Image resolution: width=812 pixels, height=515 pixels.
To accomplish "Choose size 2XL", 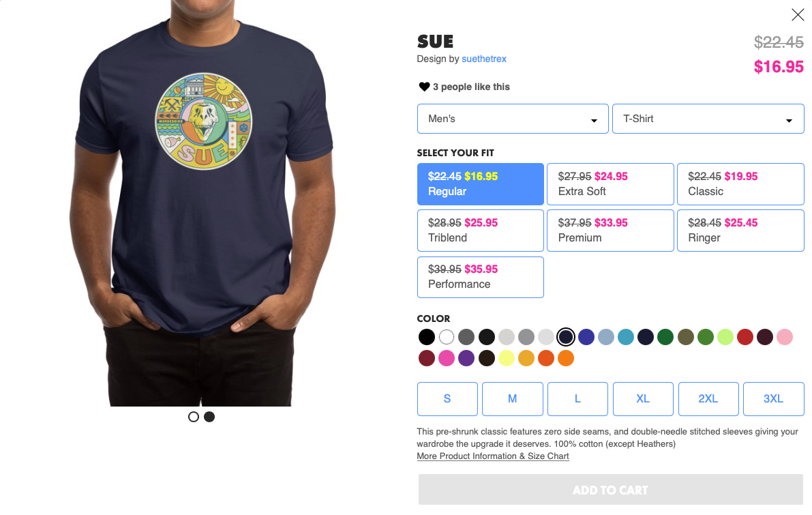I will pos(708,398).
